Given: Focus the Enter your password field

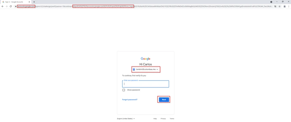Looking at the screenshot, I should pos(146,84).
